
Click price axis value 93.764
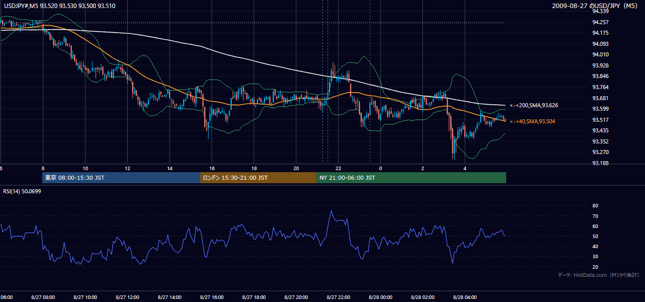(600, 87)
